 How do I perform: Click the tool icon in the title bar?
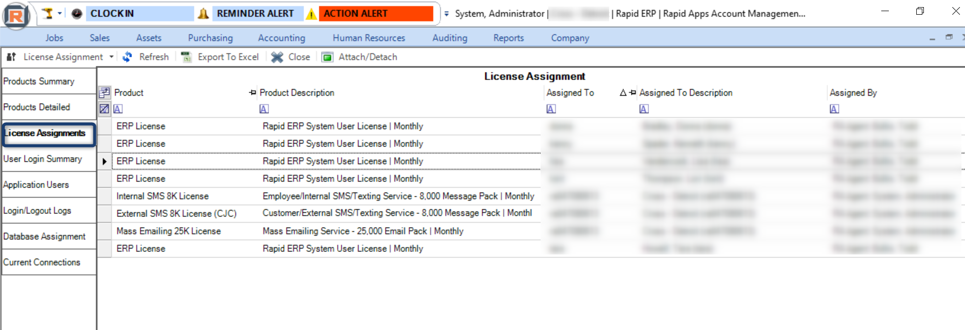(48, 14)
